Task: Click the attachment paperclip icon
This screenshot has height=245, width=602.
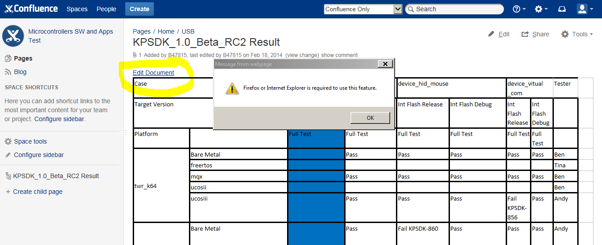Action: pos(135,55)
